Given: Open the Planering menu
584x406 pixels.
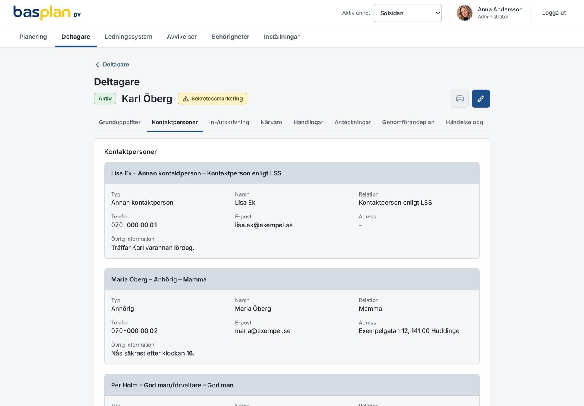Looking at the screenshot, I should click(x=33, y=37).
